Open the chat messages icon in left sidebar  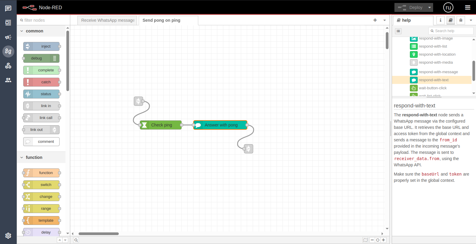pos(8,8)
